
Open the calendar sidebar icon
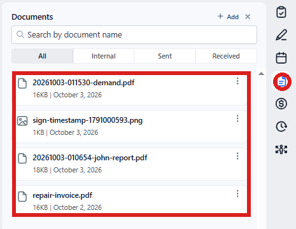pyautogui.click(x=281, y=58)
